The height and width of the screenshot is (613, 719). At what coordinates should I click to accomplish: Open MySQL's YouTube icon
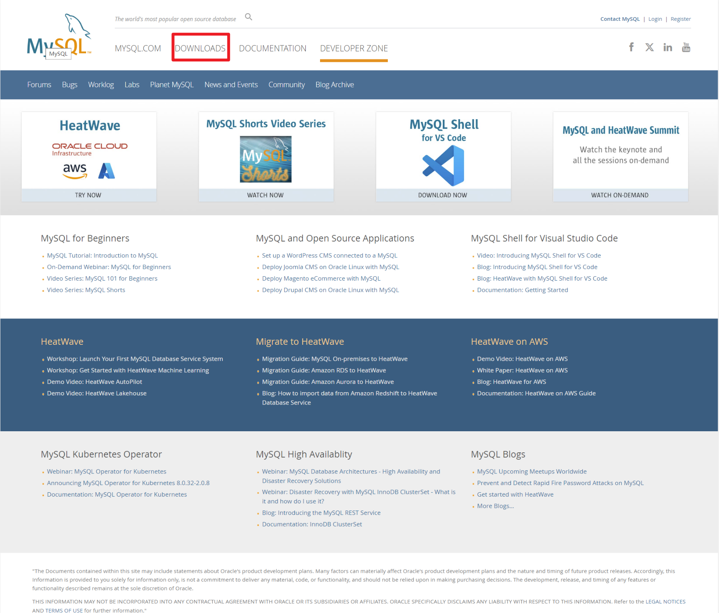[x=686, y=47]
